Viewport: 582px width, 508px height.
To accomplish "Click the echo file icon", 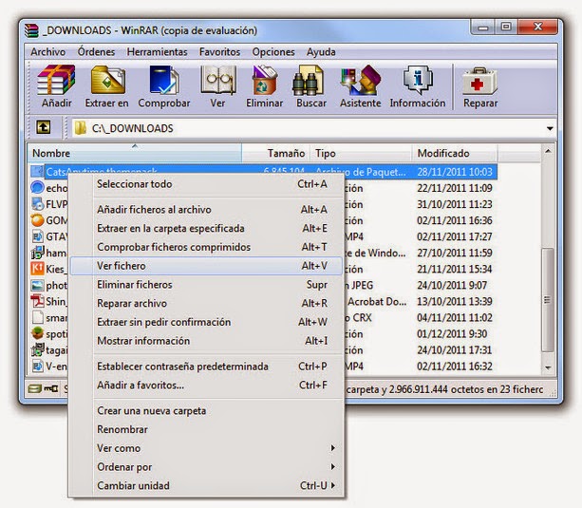I will pyautogui.click(x=37, y=187).
